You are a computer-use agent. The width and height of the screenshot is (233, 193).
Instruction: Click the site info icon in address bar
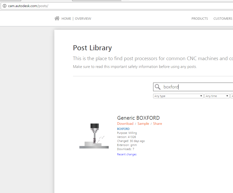coord(5,6)
